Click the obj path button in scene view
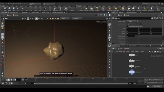 [9, 15]
